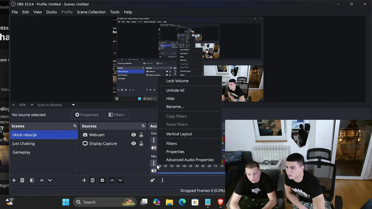This screenshot has height=209, width=372.
Task: Open Microsoft Edge from taskbar
Action: 182,202
